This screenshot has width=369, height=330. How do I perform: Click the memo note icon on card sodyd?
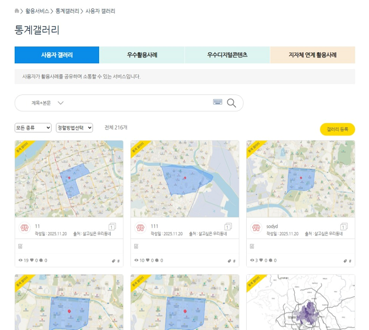click(252, 246)
